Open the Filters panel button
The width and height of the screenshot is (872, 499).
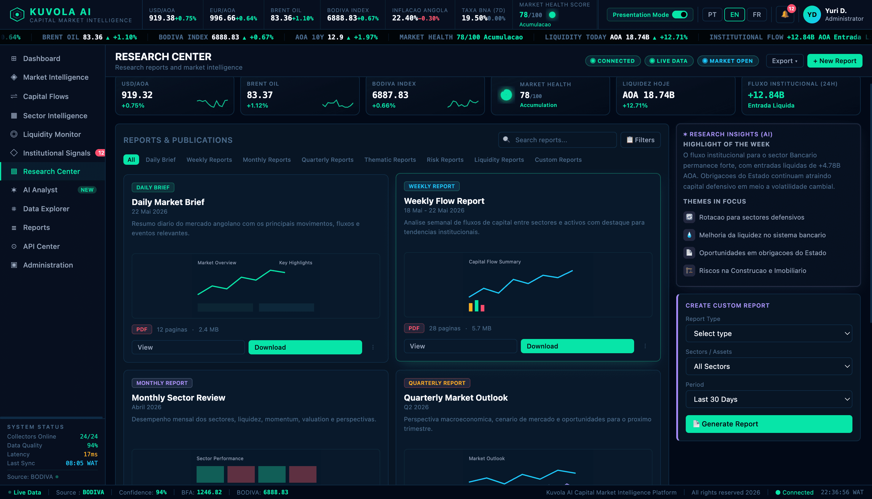coord(640,140)
